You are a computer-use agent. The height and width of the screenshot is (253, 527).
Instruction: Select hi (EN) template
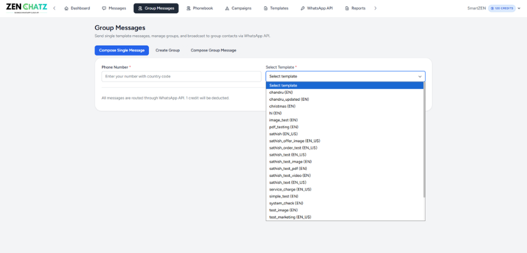click(x=344, y=113)
